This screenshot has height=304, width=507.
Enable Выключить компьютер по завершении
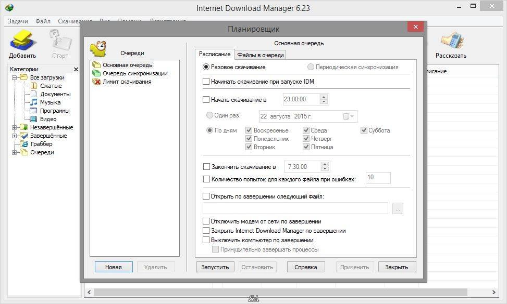coord(206,240)
